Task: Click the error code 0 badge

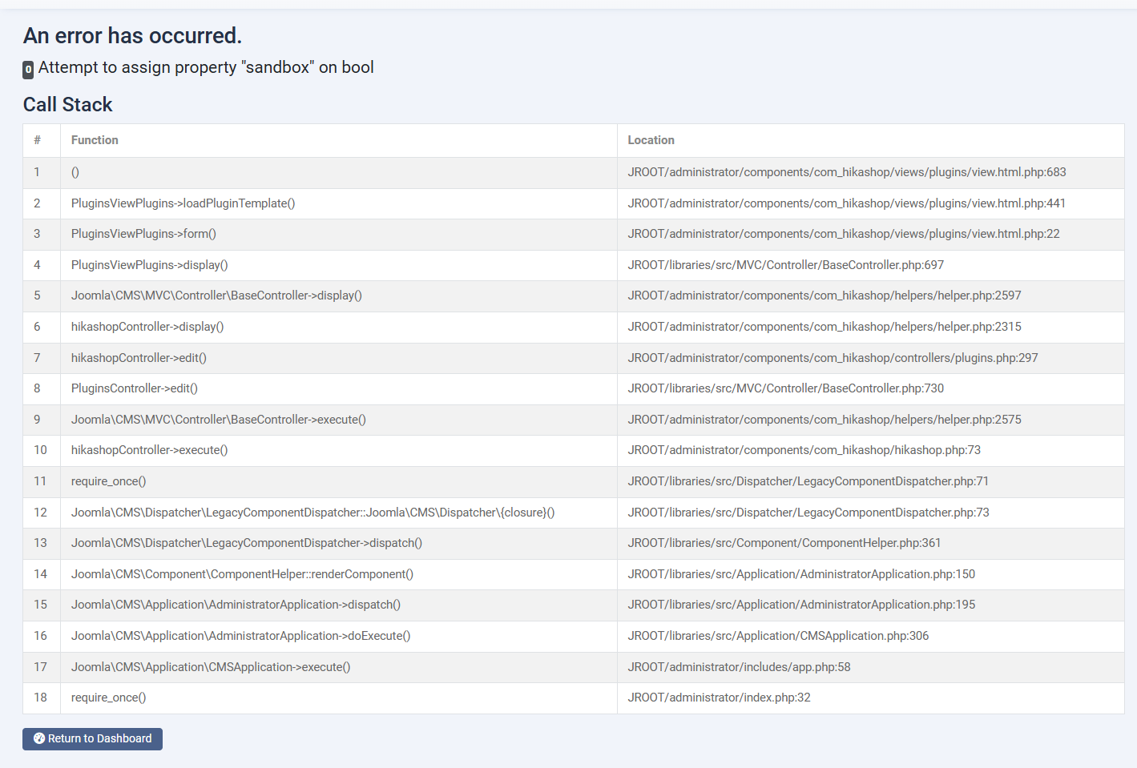Action: pyautogui.click(x=28, y=70)
